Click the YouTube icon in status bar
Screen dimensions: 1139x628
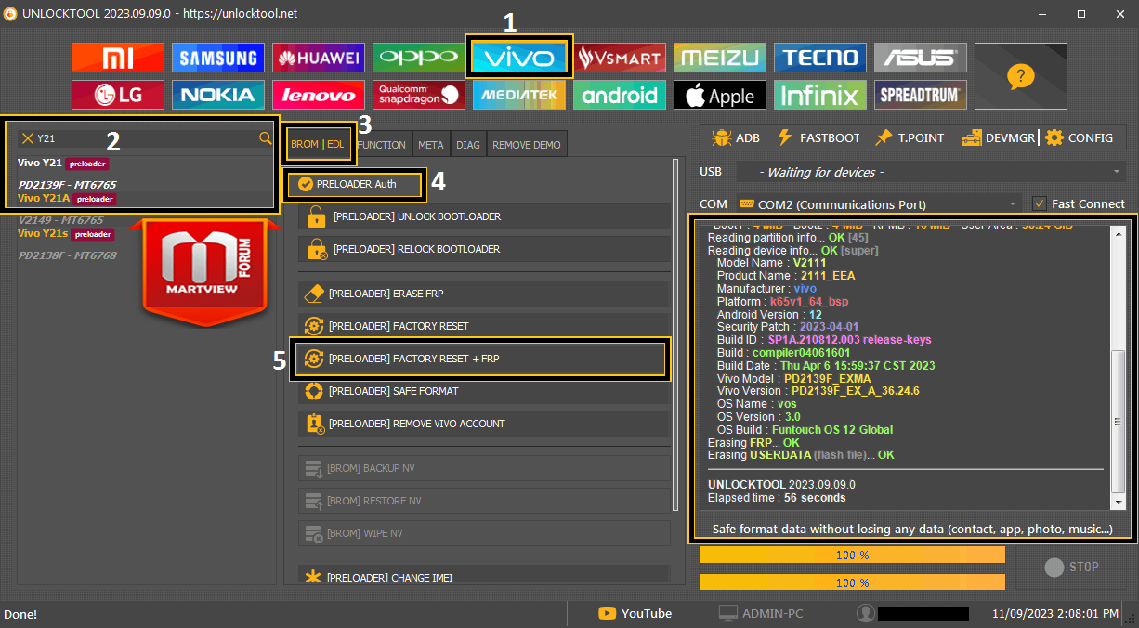tap(608, 613)
